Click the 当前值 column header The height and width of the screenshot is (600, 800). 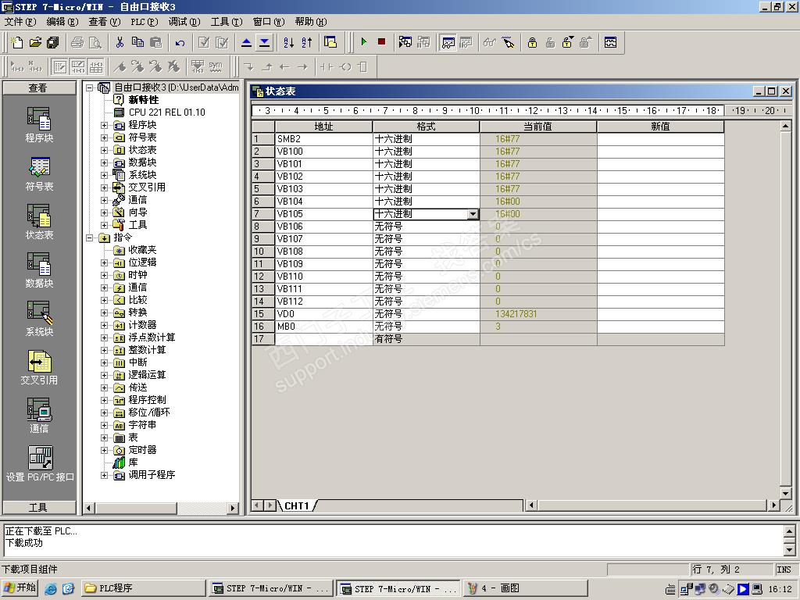pyautogui.click(x=538, y=127)
